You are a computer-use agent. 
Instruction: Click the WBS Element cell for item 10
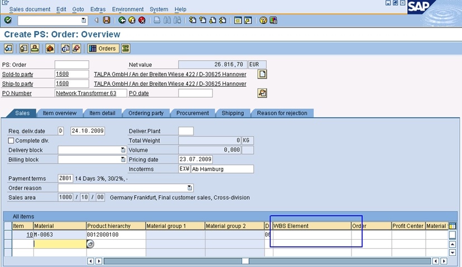point(311,235)
